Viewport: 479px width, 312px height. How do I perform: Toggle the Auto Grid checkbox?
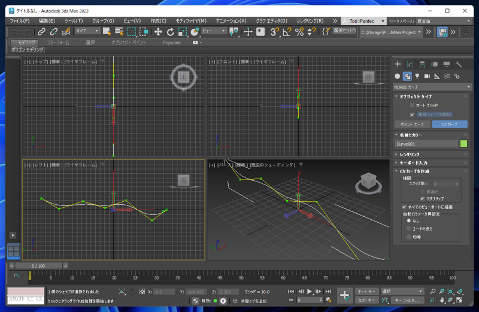(412, 105)
